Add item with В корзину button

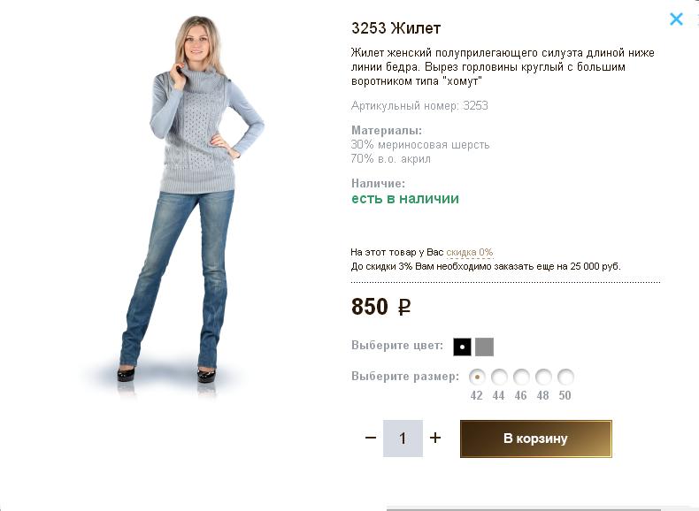pyautogui.click(x=536, y=439)
